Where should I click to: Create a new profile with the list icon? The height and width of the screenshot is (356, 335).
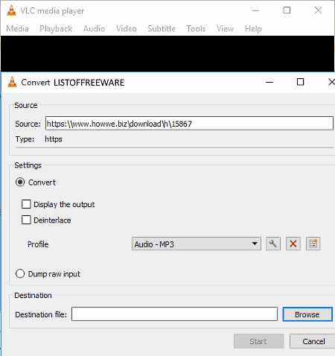point(313,244)
